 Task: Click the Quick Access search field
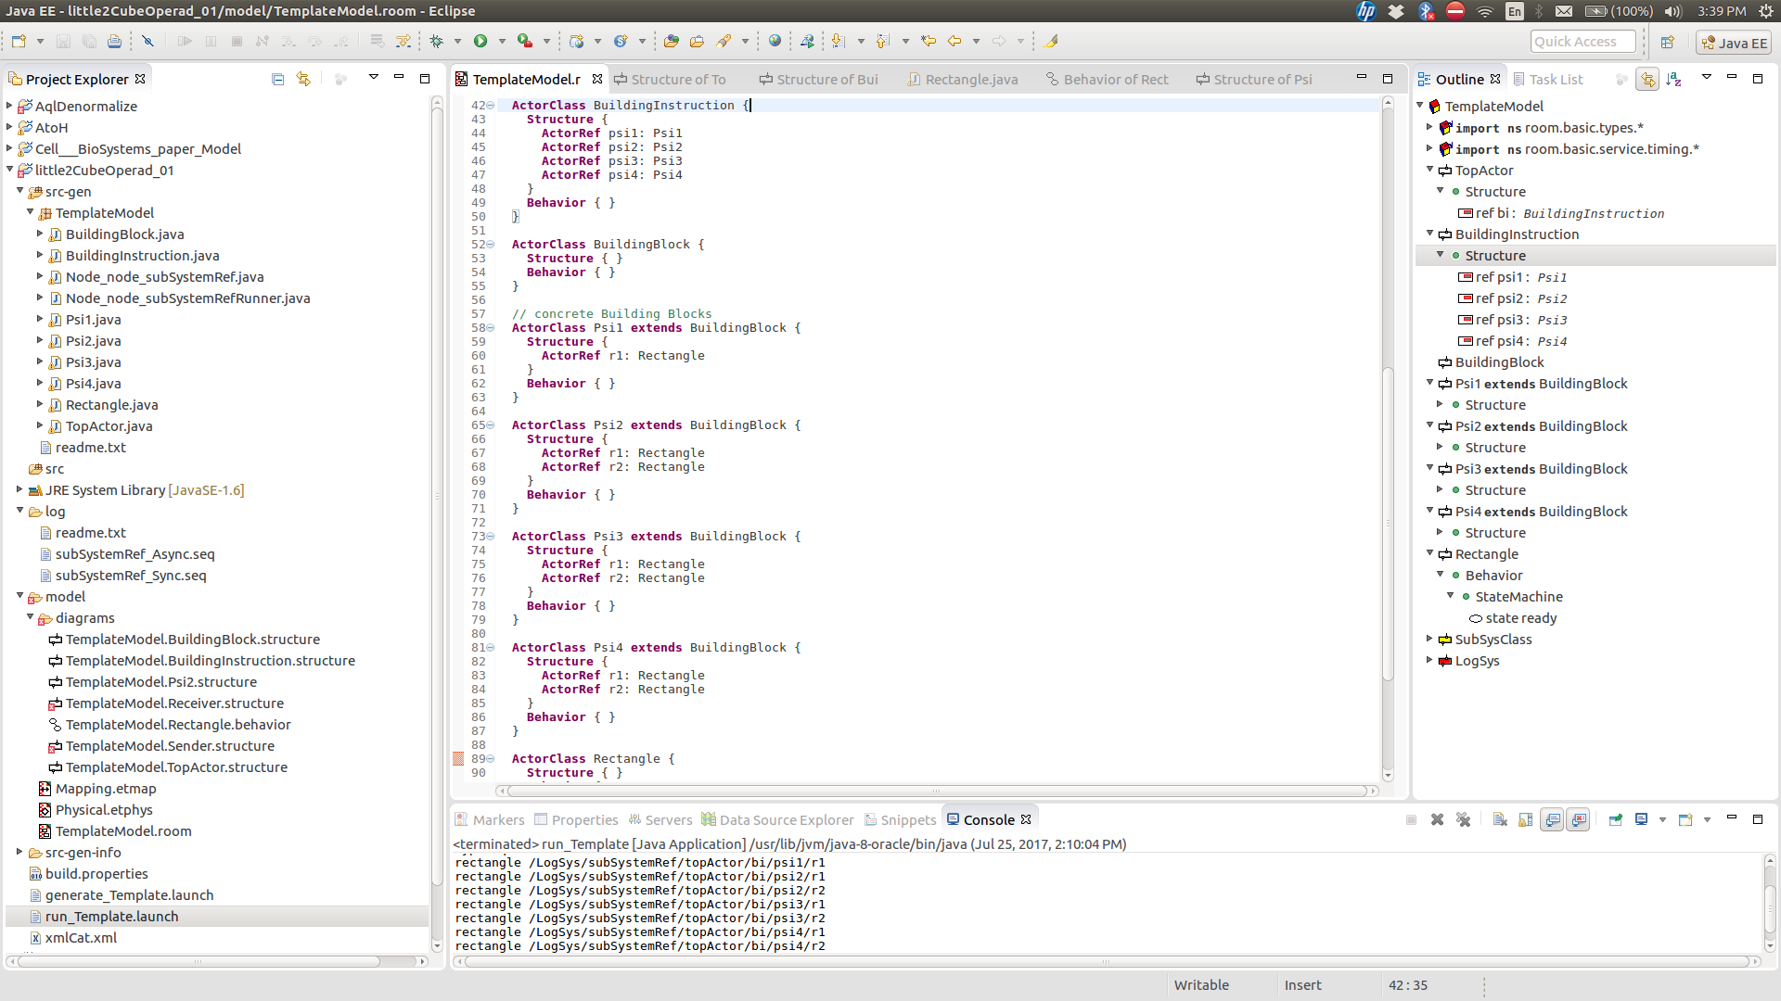coord(1582,42)
